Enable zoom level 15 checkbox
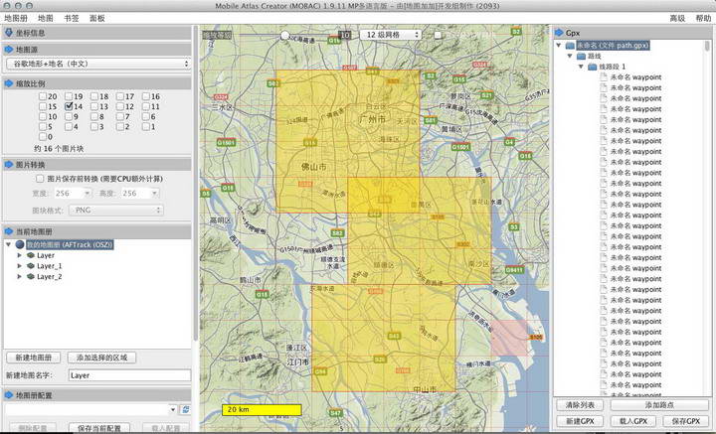The height and width of the screenshot is (434, 716). (43, 106)
